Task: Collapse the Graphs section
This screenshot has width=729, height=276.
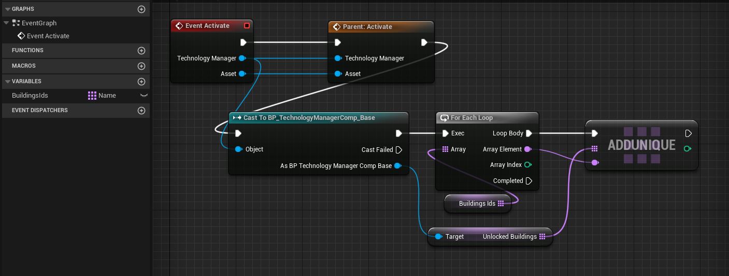Action: pos(7,9)
